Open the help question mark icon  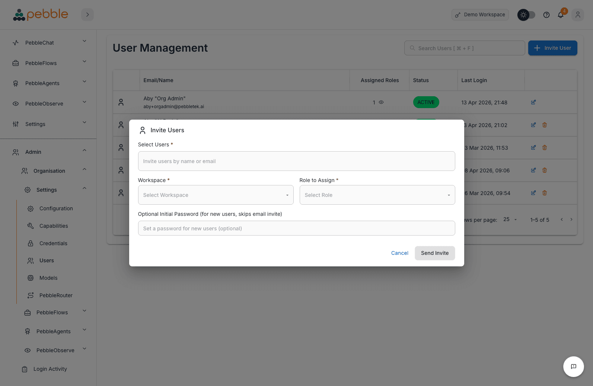(x=546, y=15)
